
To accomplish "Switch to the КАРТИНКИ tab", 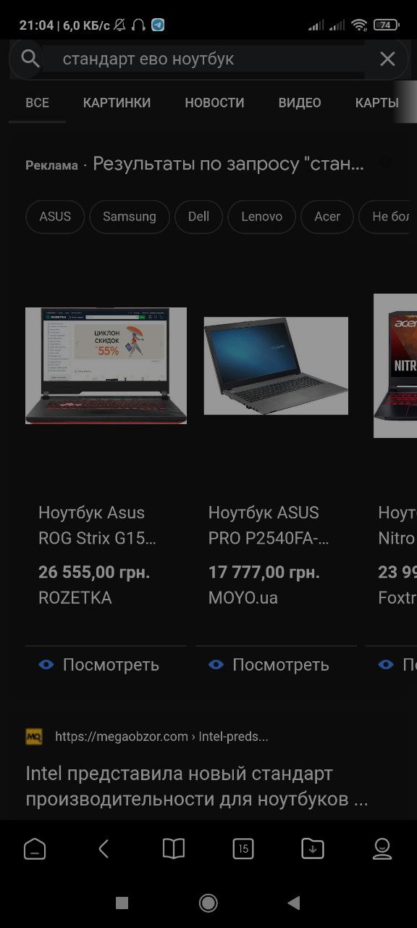I will click(117, 103).
